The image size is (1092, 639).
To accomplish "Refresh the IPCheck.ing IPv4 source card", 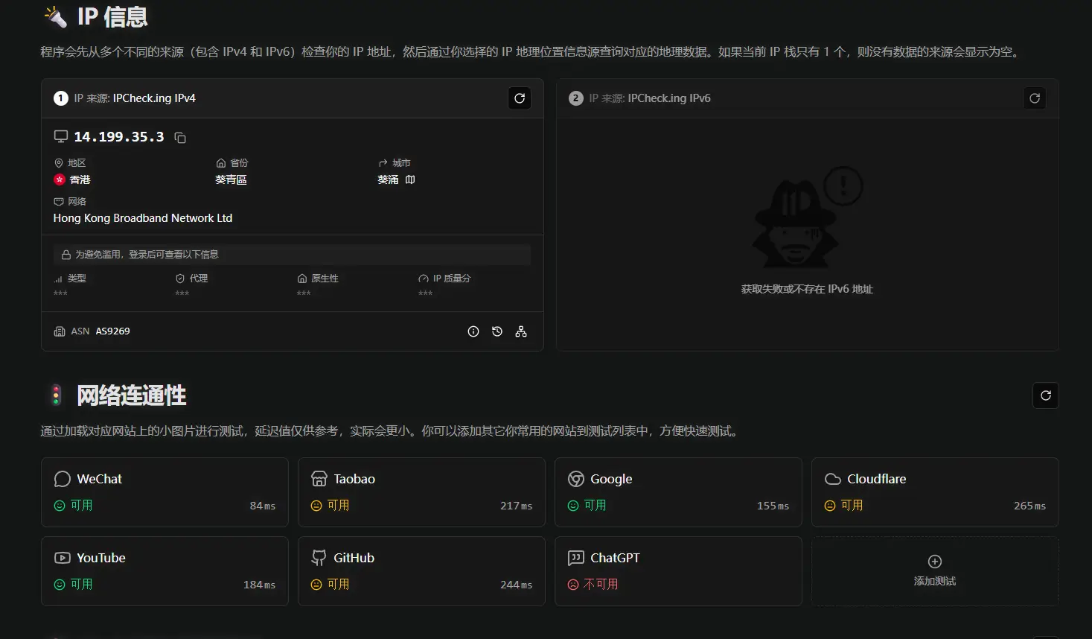I will [520, 98].
